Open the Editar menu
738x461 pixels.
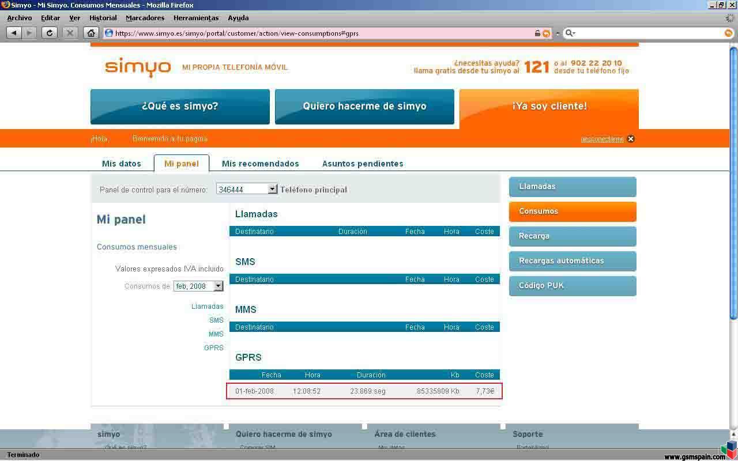51,18
